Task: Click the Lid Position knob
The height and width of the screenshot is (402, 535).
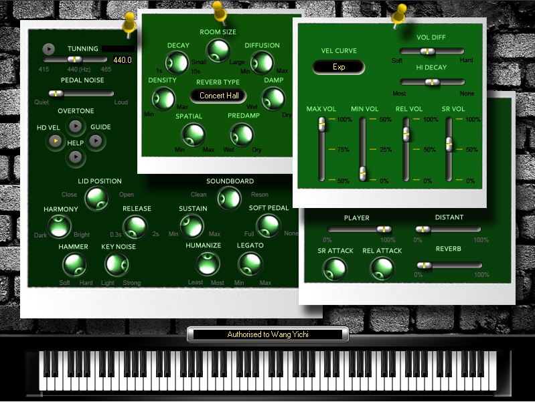Action: coord(97,197)
